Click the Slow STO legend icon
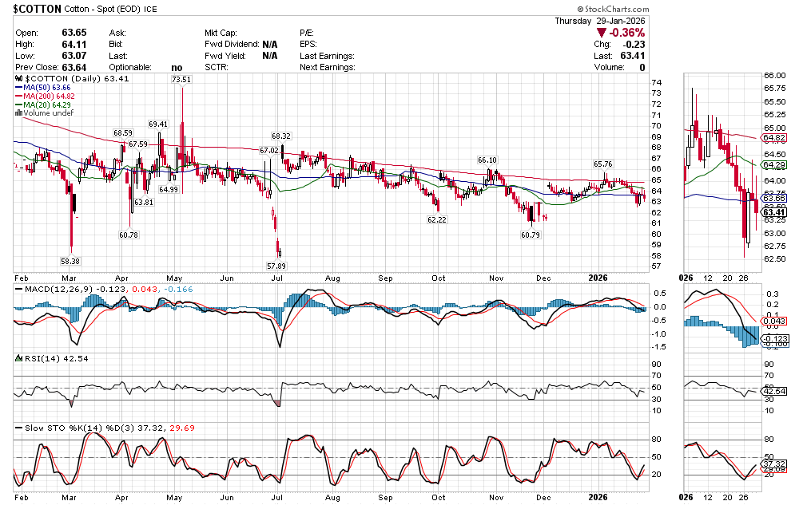Screen dimensions: 799x505 point(18,429)
